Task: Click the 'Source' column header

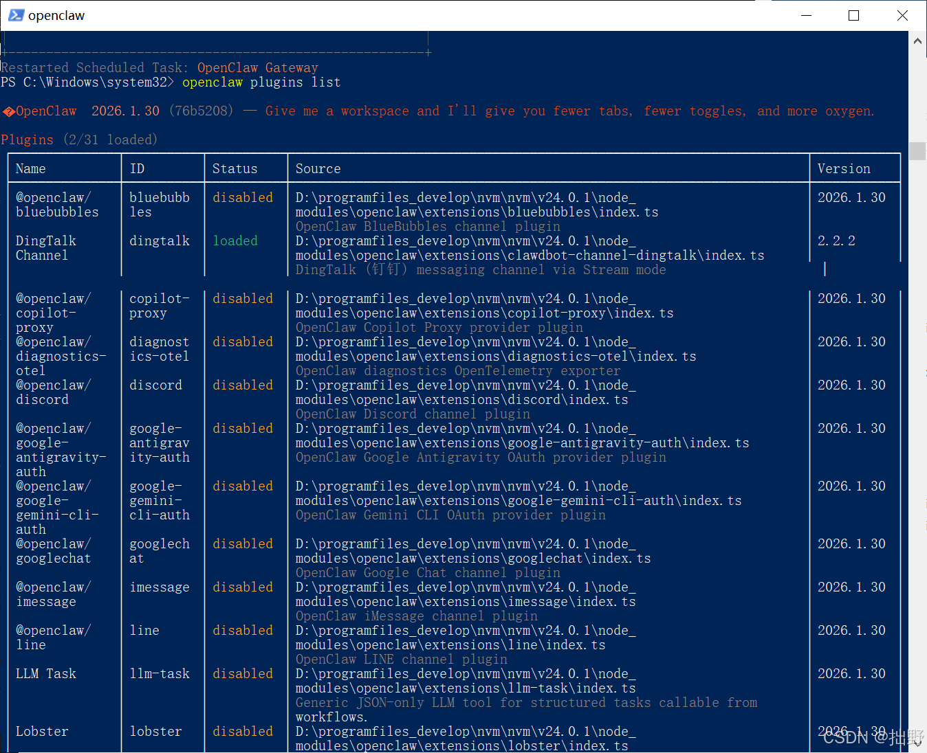Action: click(x=318, y=168)
